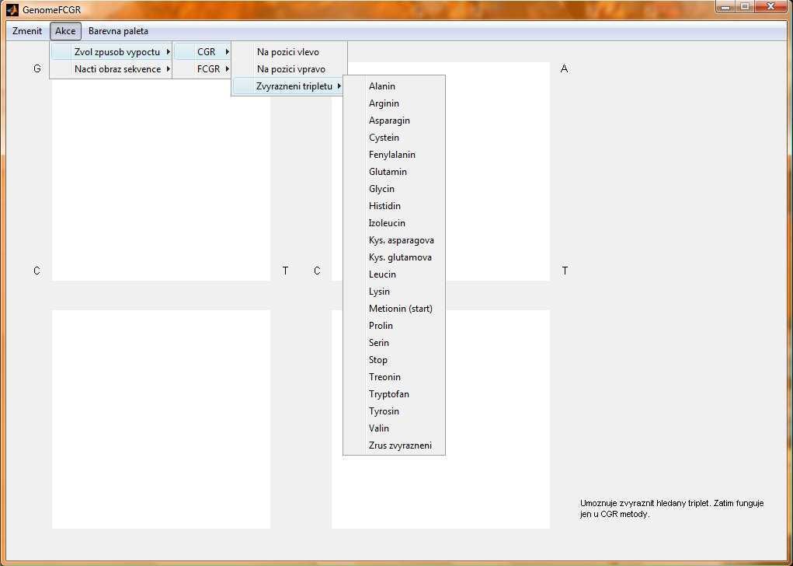Close the GenomeFCGR window
The width and height of the screenshot is (793, 566).
pyautogui.click(x=770, y=7)
